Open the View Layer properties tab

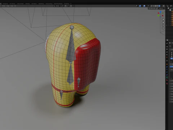coord(167,52)
